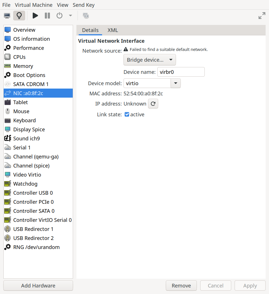Click the Apply button

tap(250, 286)
